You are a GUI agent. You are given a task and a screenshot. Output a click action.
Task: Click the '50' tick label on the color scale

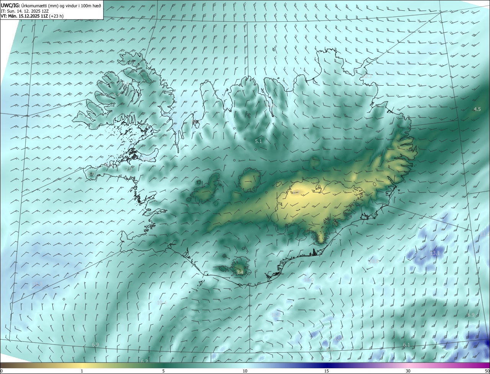(487, 371)
